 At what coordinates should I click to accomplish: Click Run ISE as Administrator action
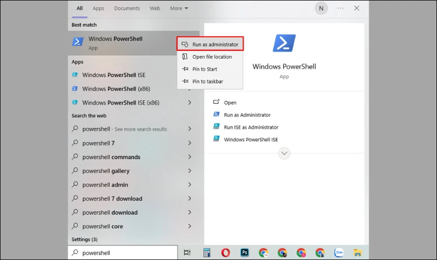click(x=251, y=127)
